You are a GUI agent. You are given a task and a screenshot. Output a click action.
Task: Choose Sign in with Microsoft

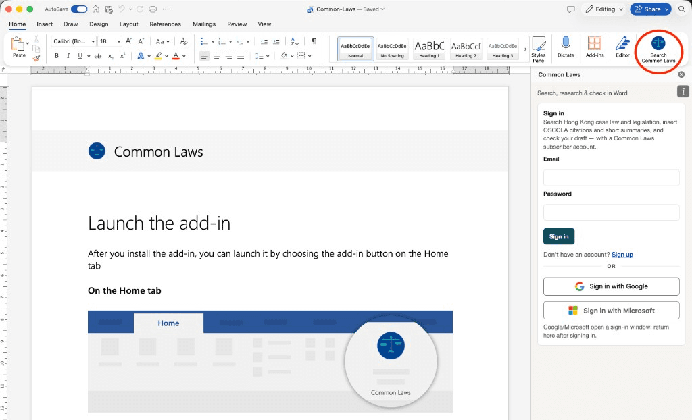[x=611, y=311]
